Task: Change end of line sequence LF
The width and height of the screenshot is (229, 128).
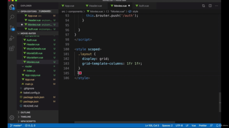Action: tap(187, 126)
